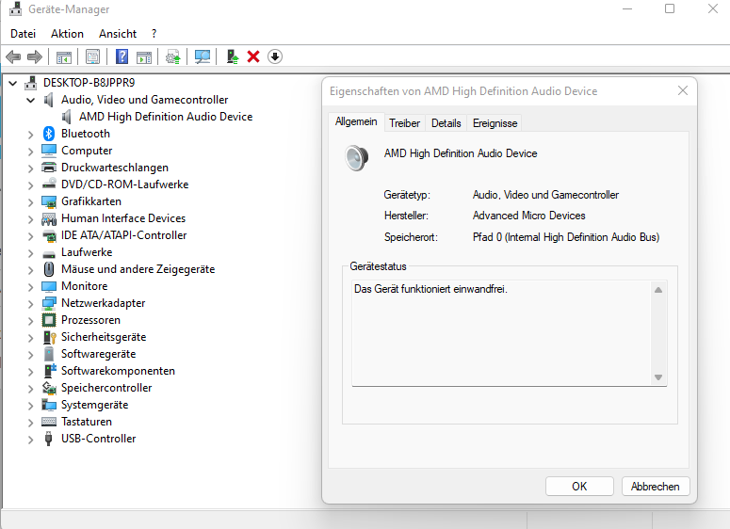Viewport: 730px width, 529px height.
Task: Click the Update driver toolbar icon
Action: pyautogui.click(x=173, y=56)
